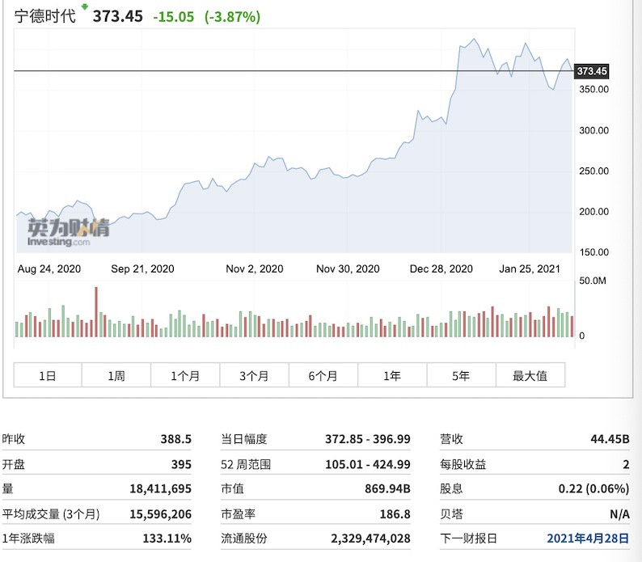Choose the 1个月 range tab
Screen dimensions: 642x562
pos(184,375)
